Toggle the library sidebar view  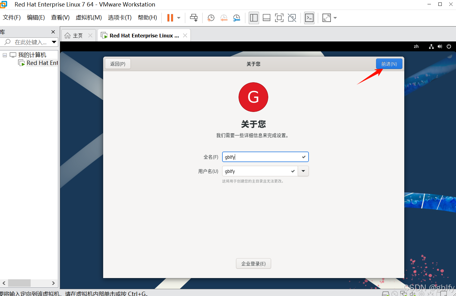point(254,18)
